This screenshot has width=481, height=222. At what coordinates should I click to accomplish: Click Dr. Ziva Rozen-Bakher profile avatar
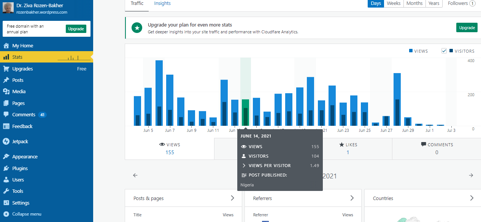(x=8, y=8)
